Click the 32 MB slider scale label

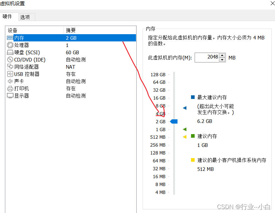159,169
